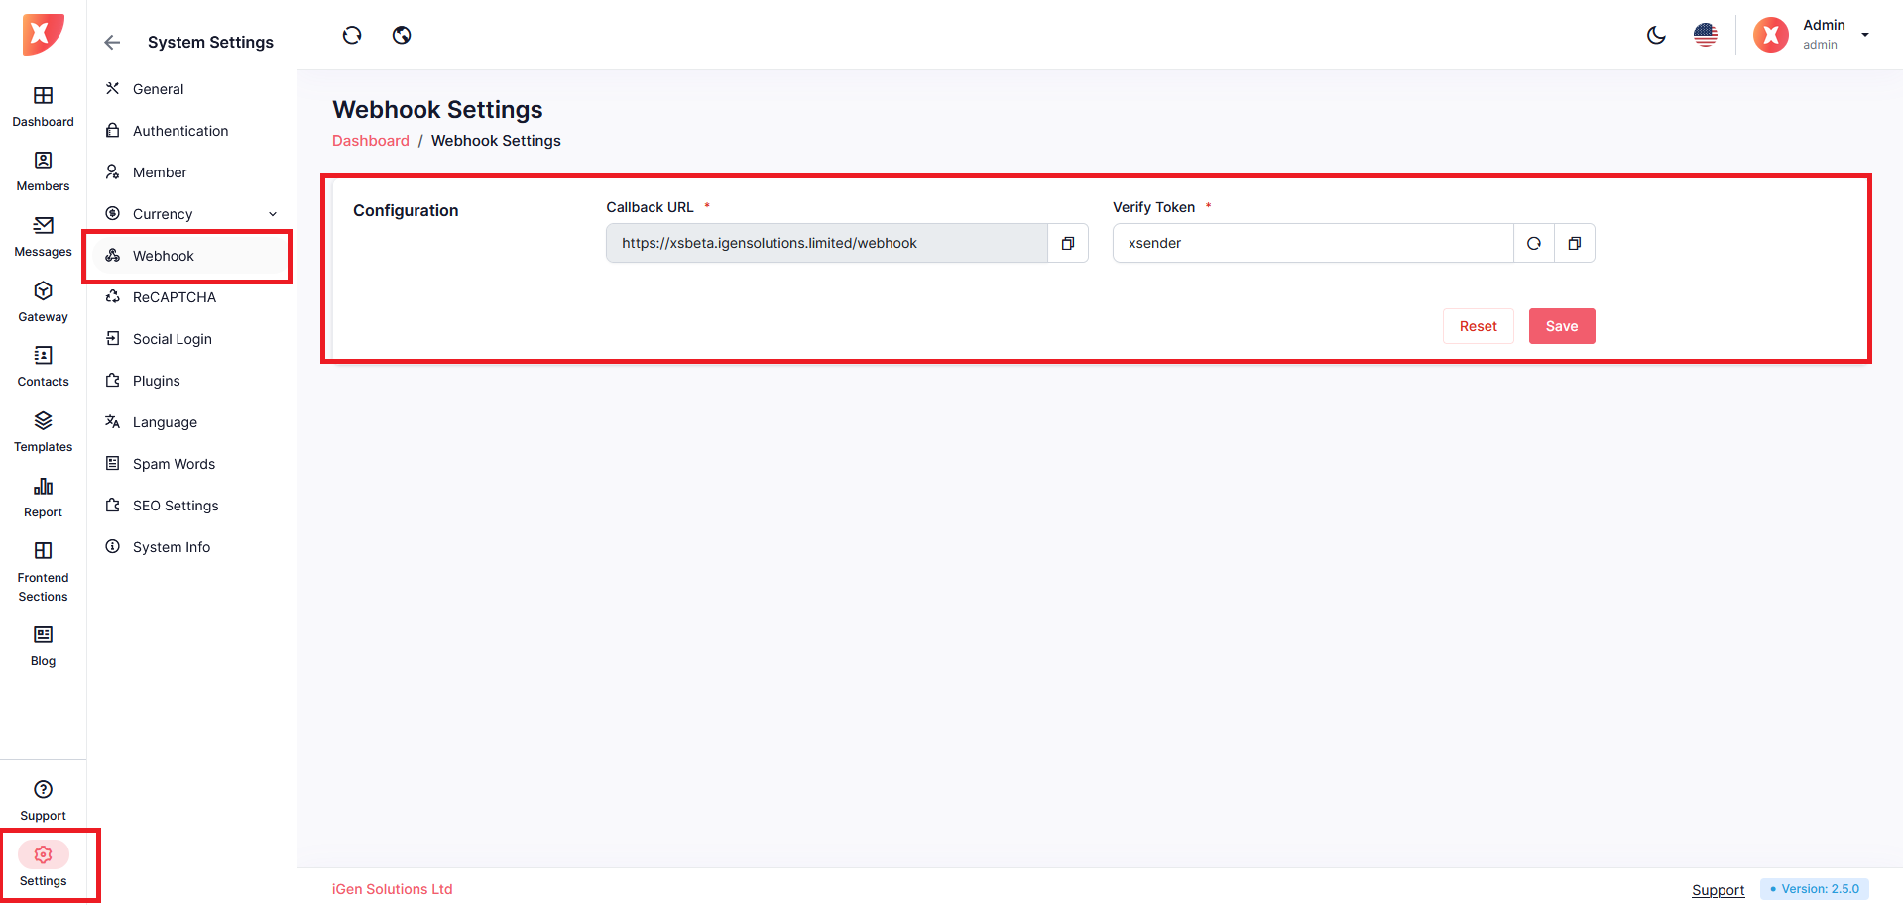This screenshot has height=905, width=1903.
Task: Open the Gateway section in sidebar
Action: point(43,301)
